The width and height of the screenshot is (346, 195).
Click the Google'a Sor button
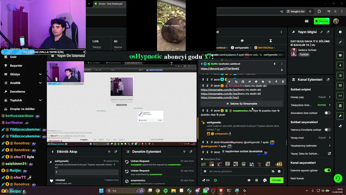(296, 11)
